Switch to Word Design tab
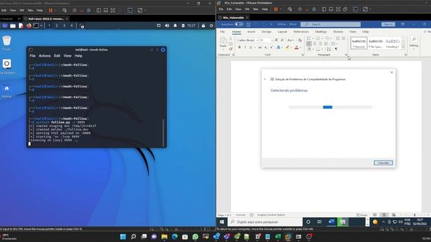 pyautogui.click(x=267, y=32)
